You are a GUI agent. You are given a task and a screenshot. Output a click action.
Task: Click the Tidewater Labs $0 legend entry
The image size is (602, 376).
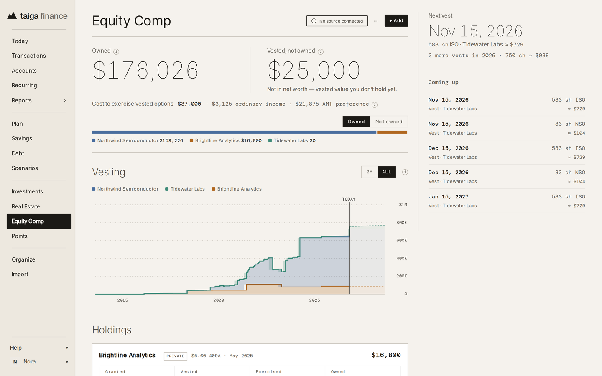tap(292, 140)
